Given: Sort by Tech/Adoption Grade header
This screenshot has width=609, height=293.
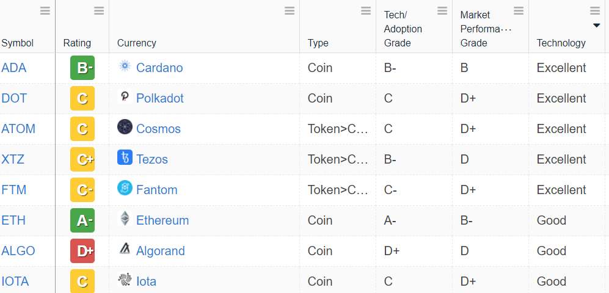Looking at the screenshot, I should pyautogui.click(x=403, y=29).
